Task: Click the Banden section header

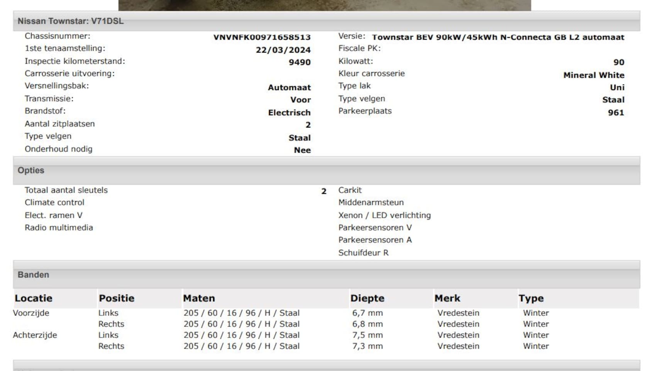Action: [x=33, y=275]
